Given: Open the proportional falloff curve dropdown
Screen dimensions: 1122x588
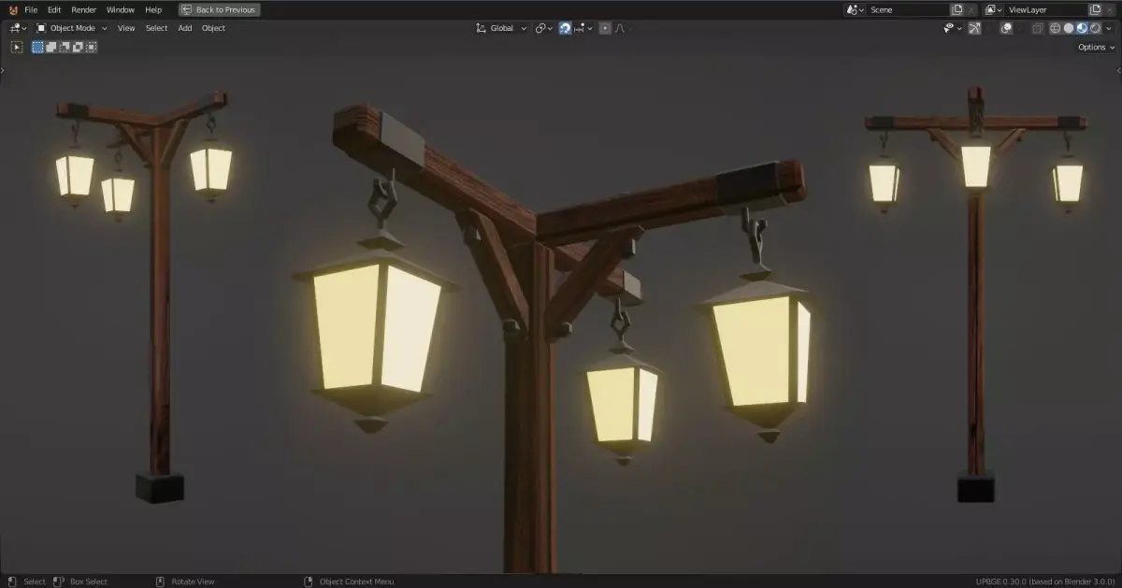Looking at the screenshot, I should pyautogui.click(x=623, y=28).
